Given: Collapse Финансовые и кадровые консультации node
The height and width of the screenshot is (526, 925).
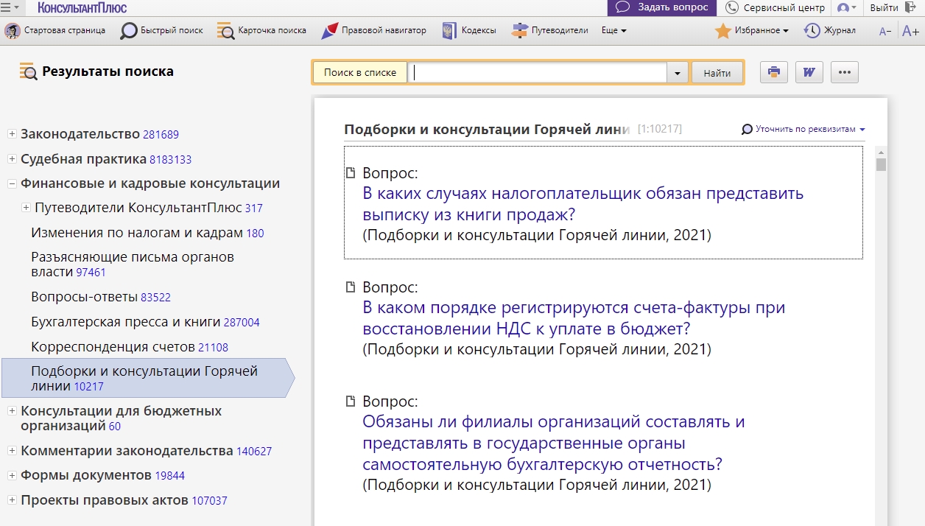Looking at the screenshot, I should click(12, 183).
